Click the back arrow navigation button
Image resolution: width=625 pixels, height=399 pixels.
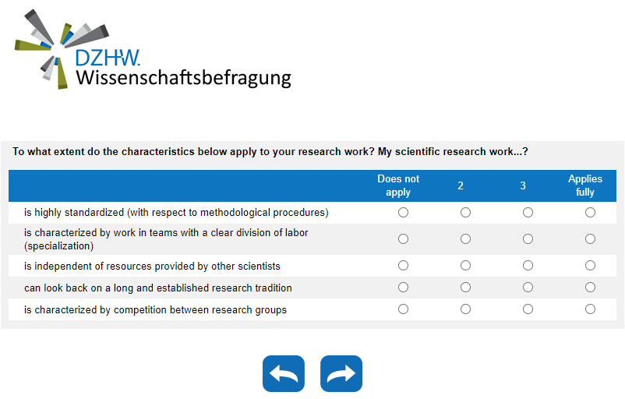click(x=284, y=374)
